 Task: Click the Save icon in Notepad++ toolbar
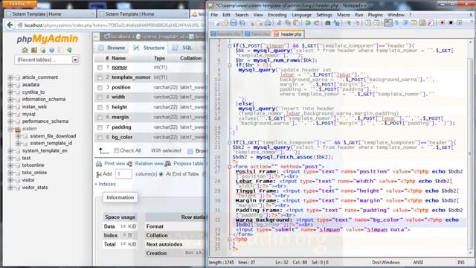click(x=233, y=23)
